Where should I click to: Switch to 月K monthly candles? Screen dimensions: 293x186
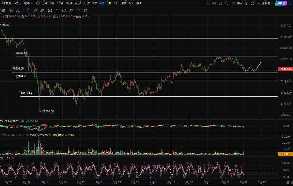click(132, 3)
